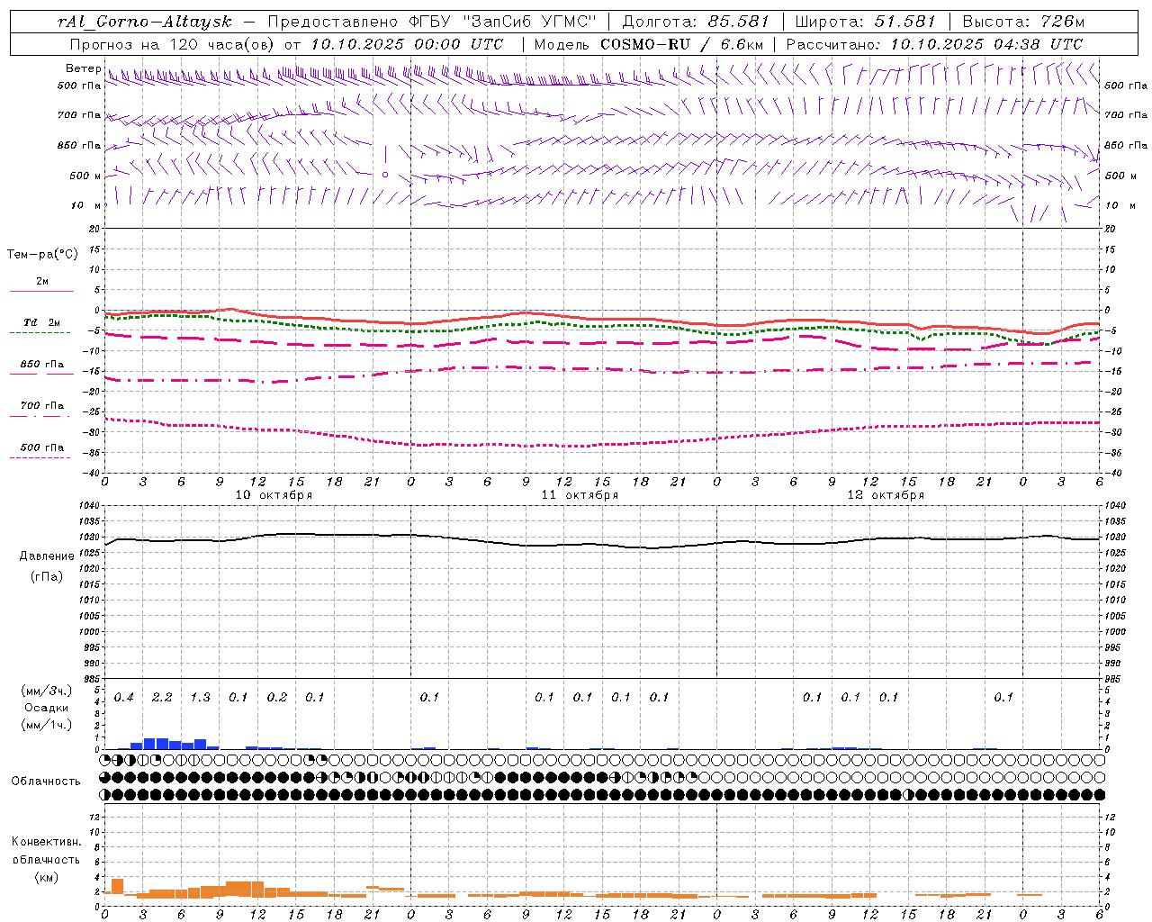The height and width of the screenshot is (922, 1152).
Task: Click 1040 at top of left pressure axis
Action: (90, 506)
